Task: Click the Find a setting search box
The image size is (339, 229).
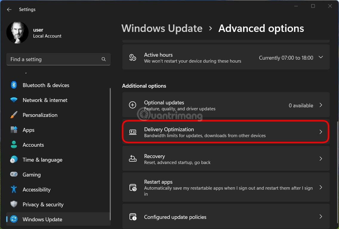Action: (x=58, y=59)
